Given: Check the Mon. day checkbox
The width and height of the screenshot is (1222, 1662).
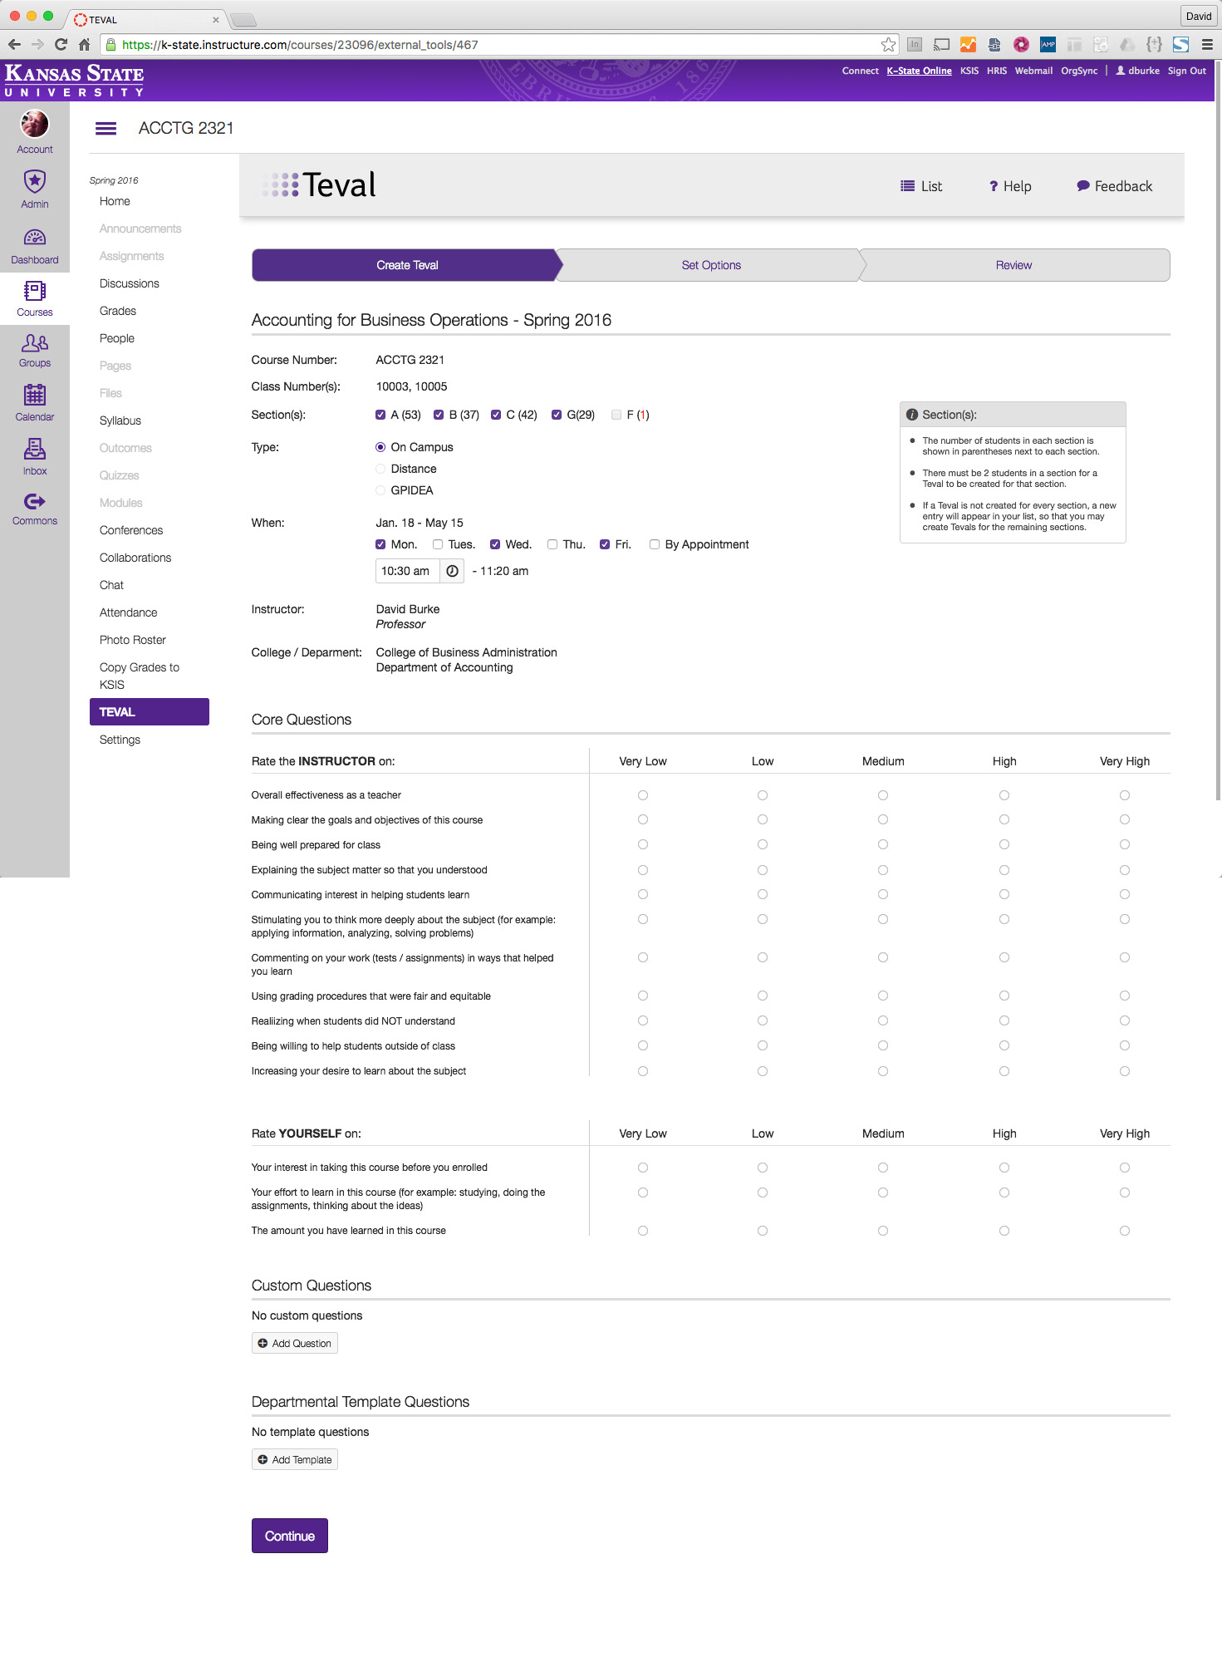Looking at the screenshot, I should 380,544.
